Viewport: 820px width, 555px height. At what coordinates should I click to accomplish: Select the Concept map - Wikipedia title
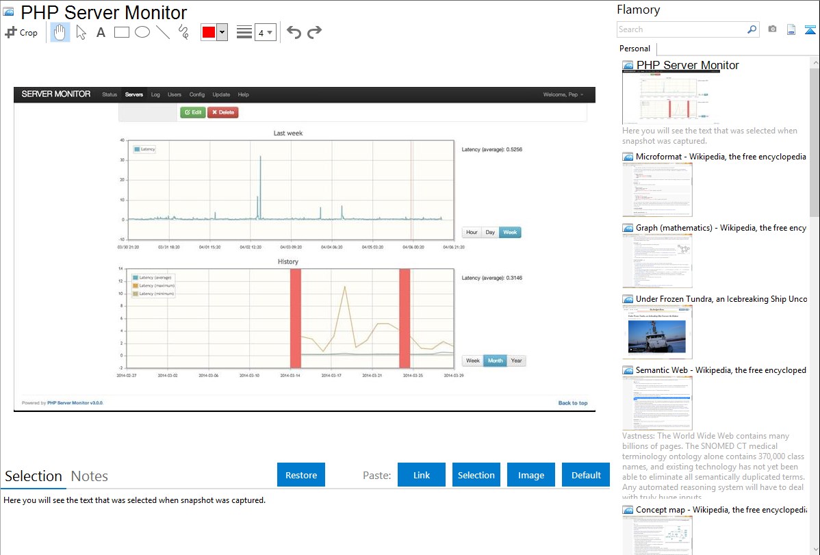721,510
